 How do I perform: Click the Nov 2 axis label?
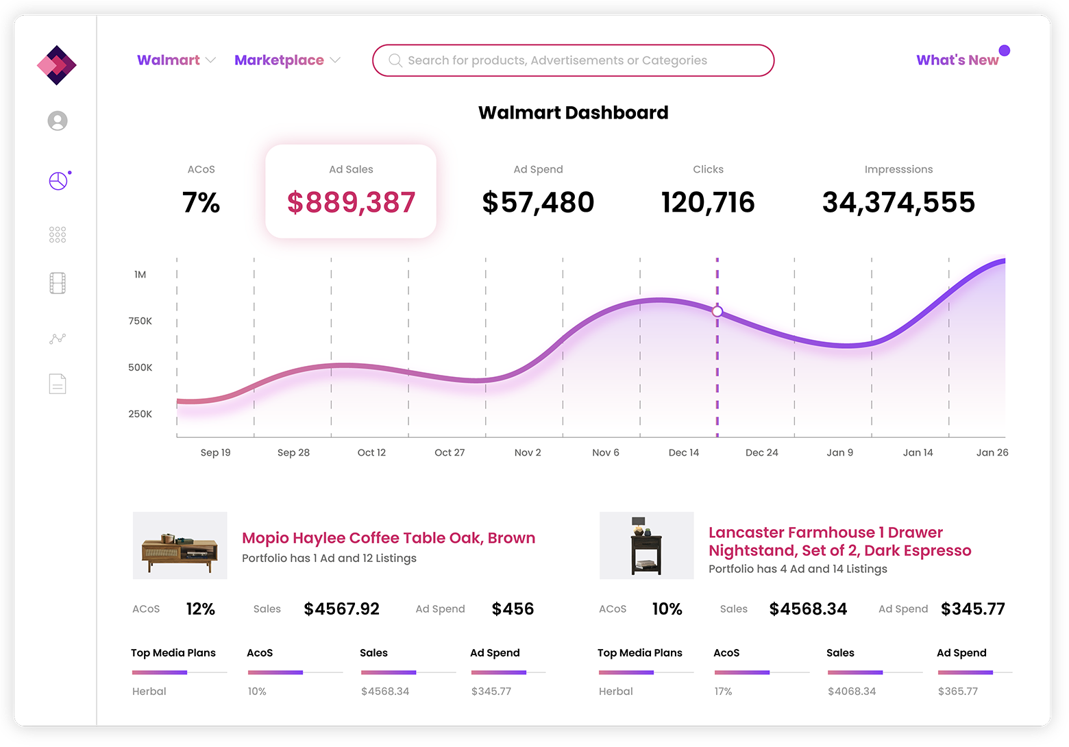point(528,452)
